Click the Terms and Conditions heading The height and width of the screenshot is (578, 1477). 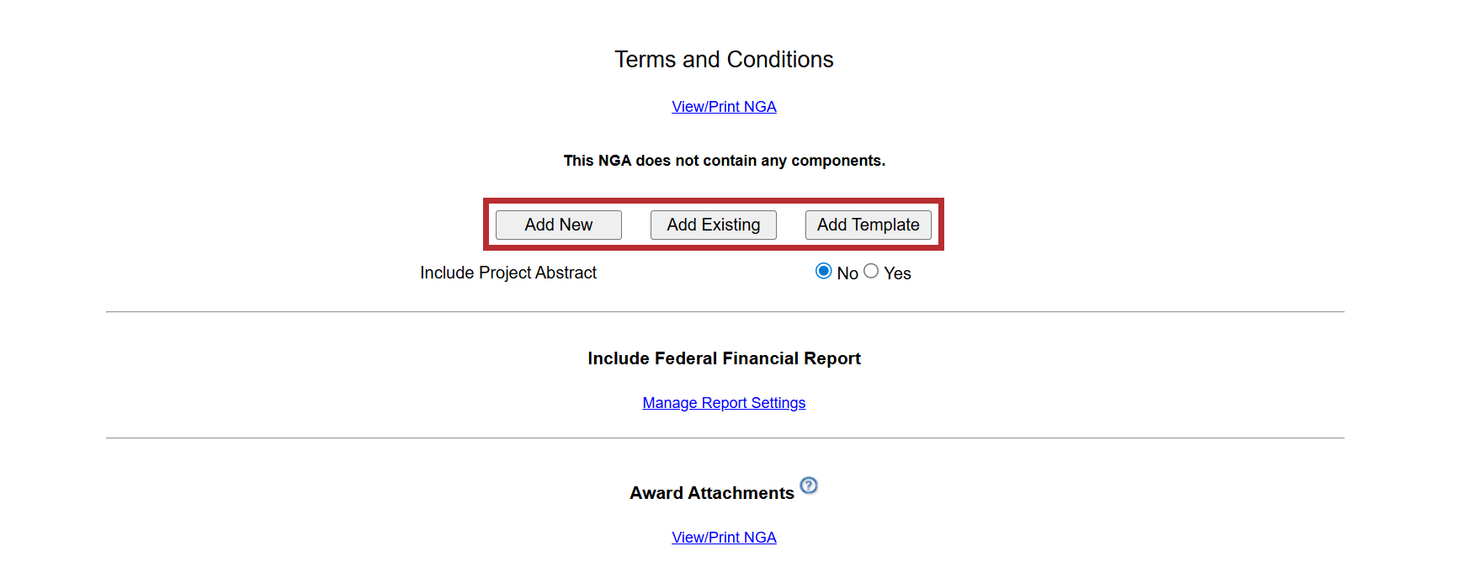pyautogui.click(x=724, y=60)
